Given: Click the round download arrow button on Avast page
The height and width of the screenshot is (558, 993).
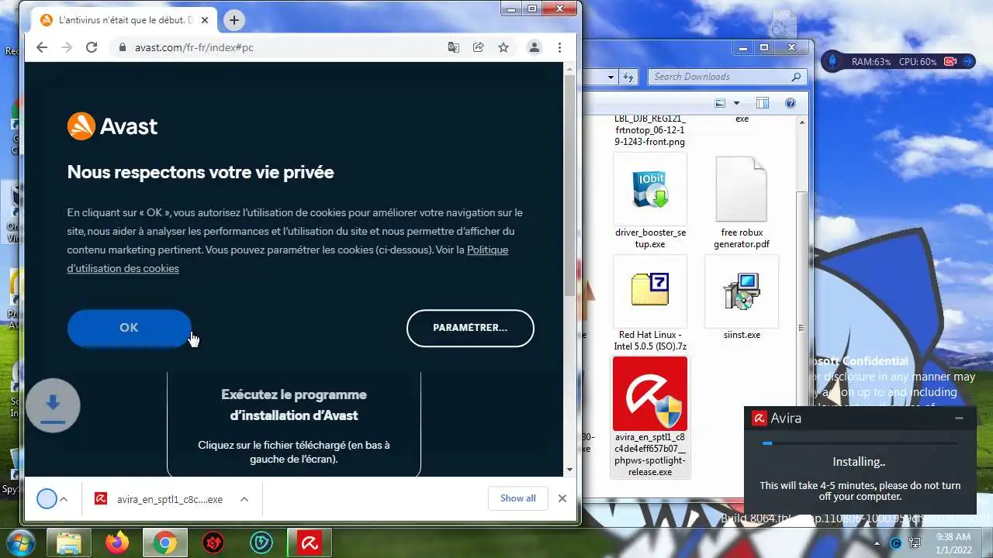Looking at the screenshot, I should pos(53,405).
